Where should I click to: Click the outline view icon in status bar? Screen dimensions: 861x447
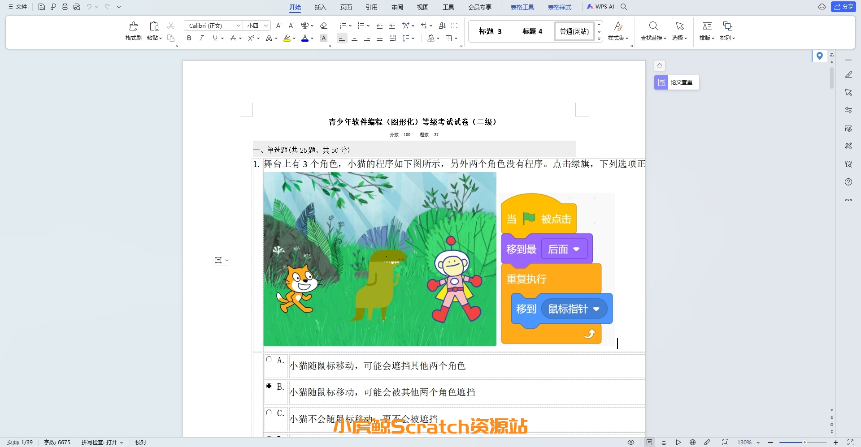664,442
